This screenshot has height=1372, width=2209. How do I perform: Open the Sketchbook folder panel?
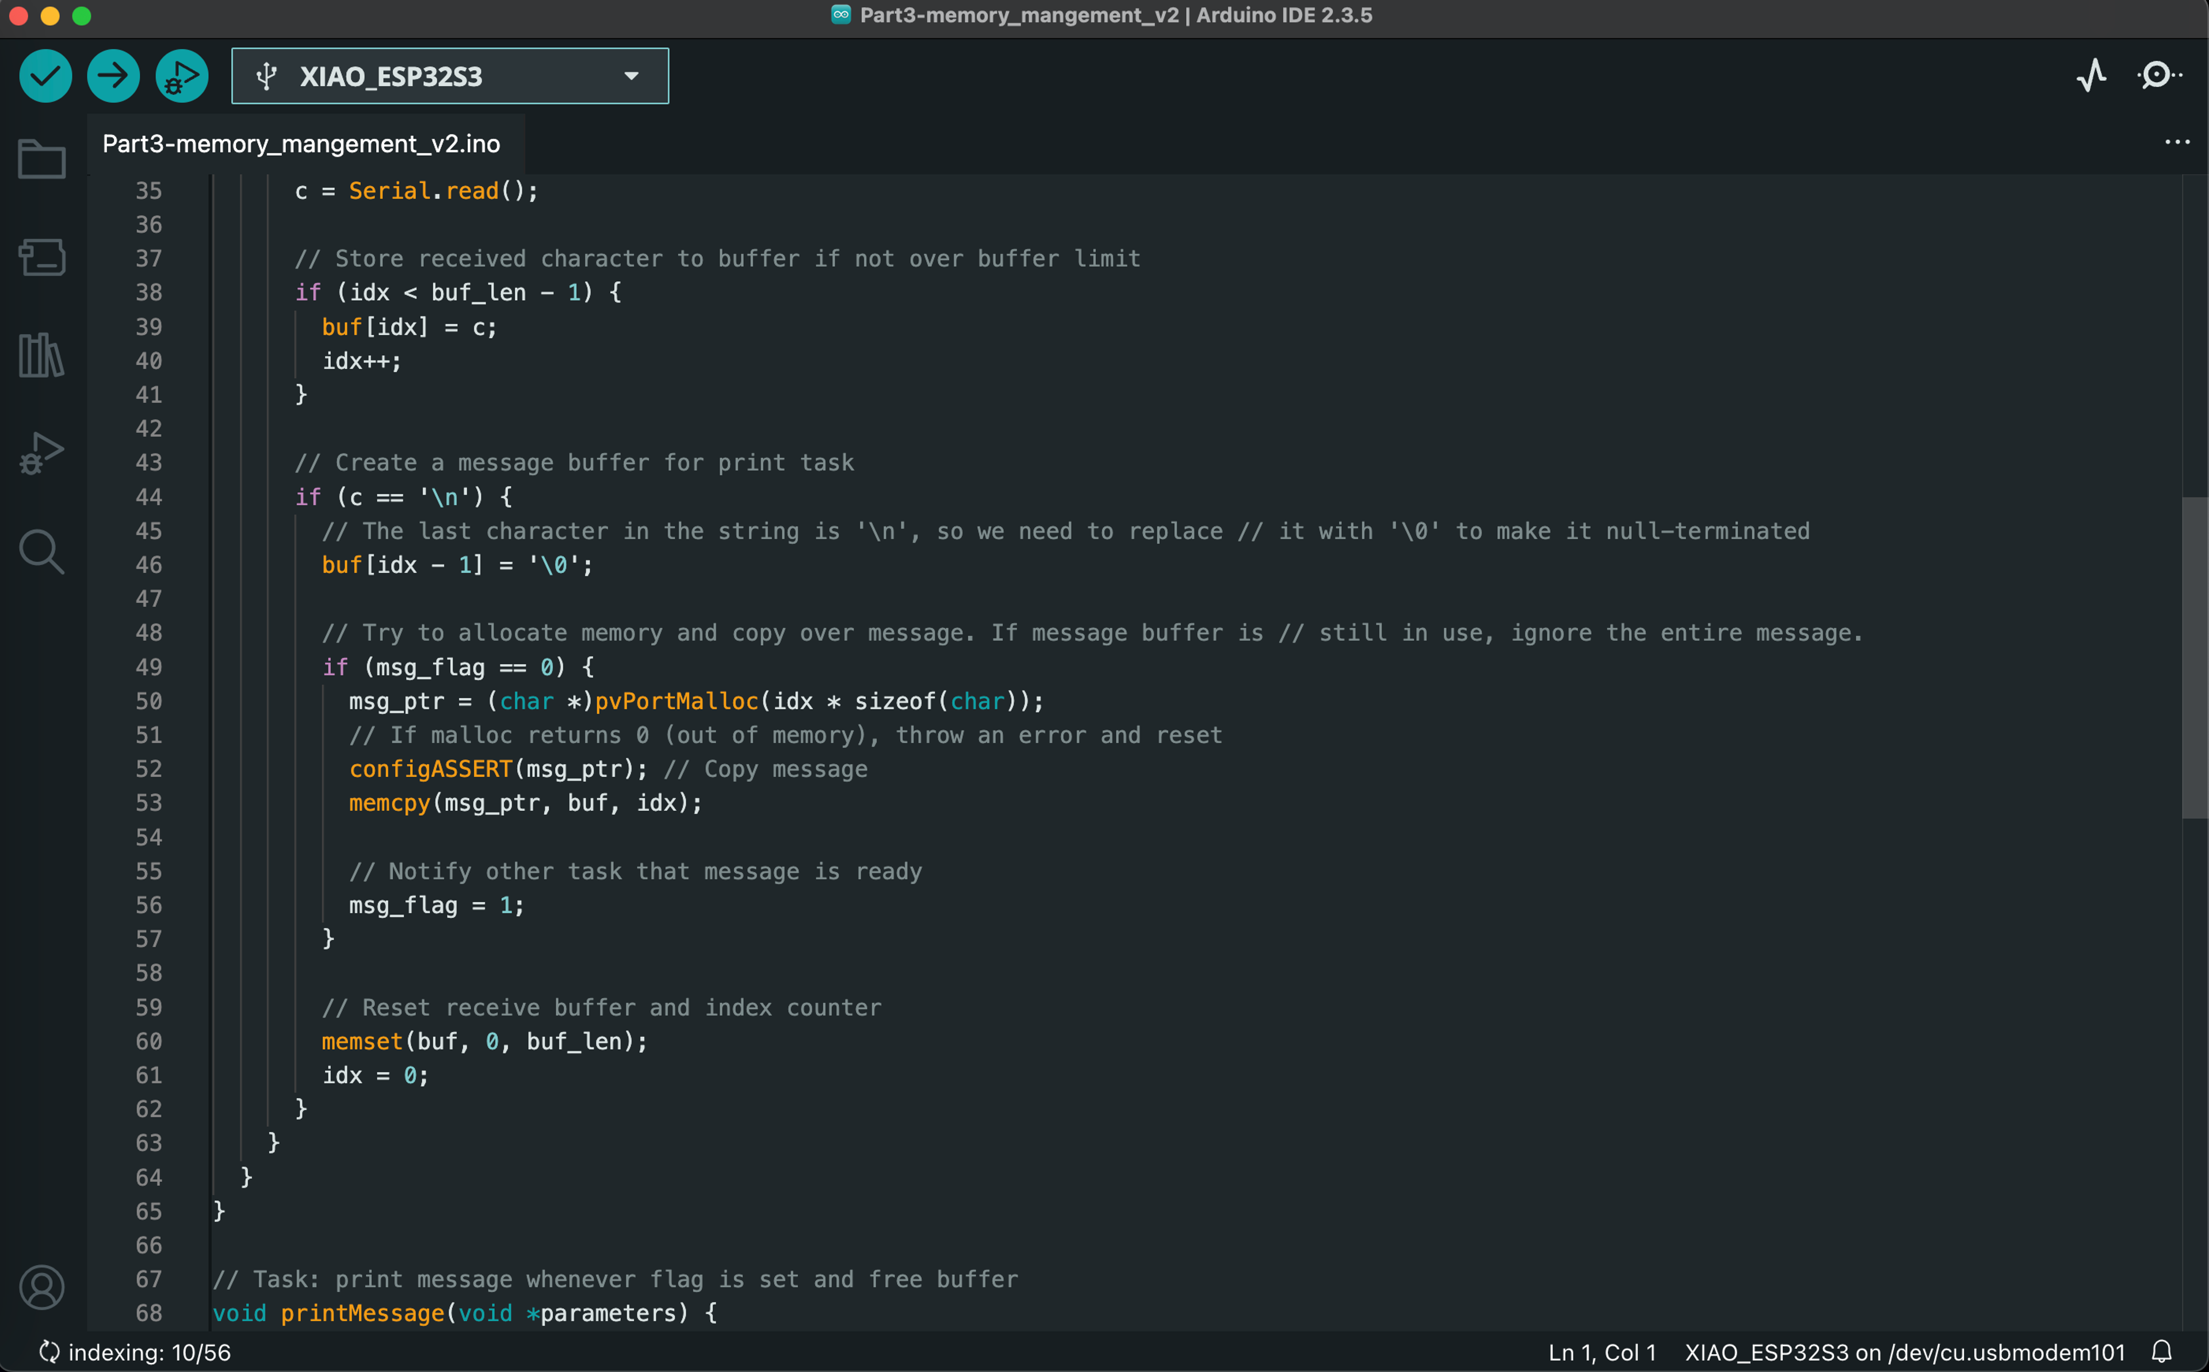point(42,160)
